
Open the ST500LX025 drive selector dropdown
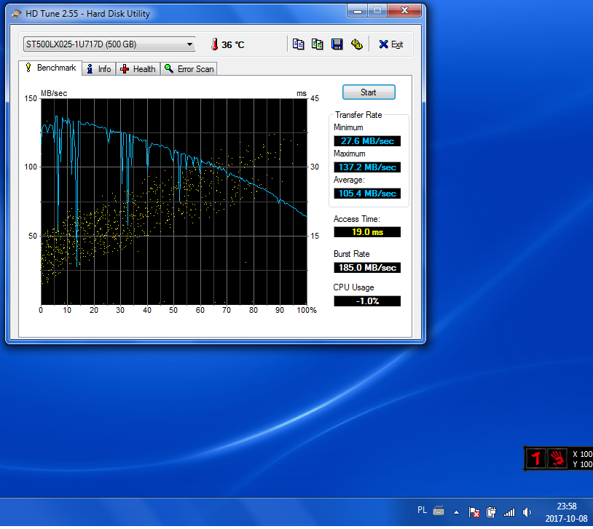(109, 44)
